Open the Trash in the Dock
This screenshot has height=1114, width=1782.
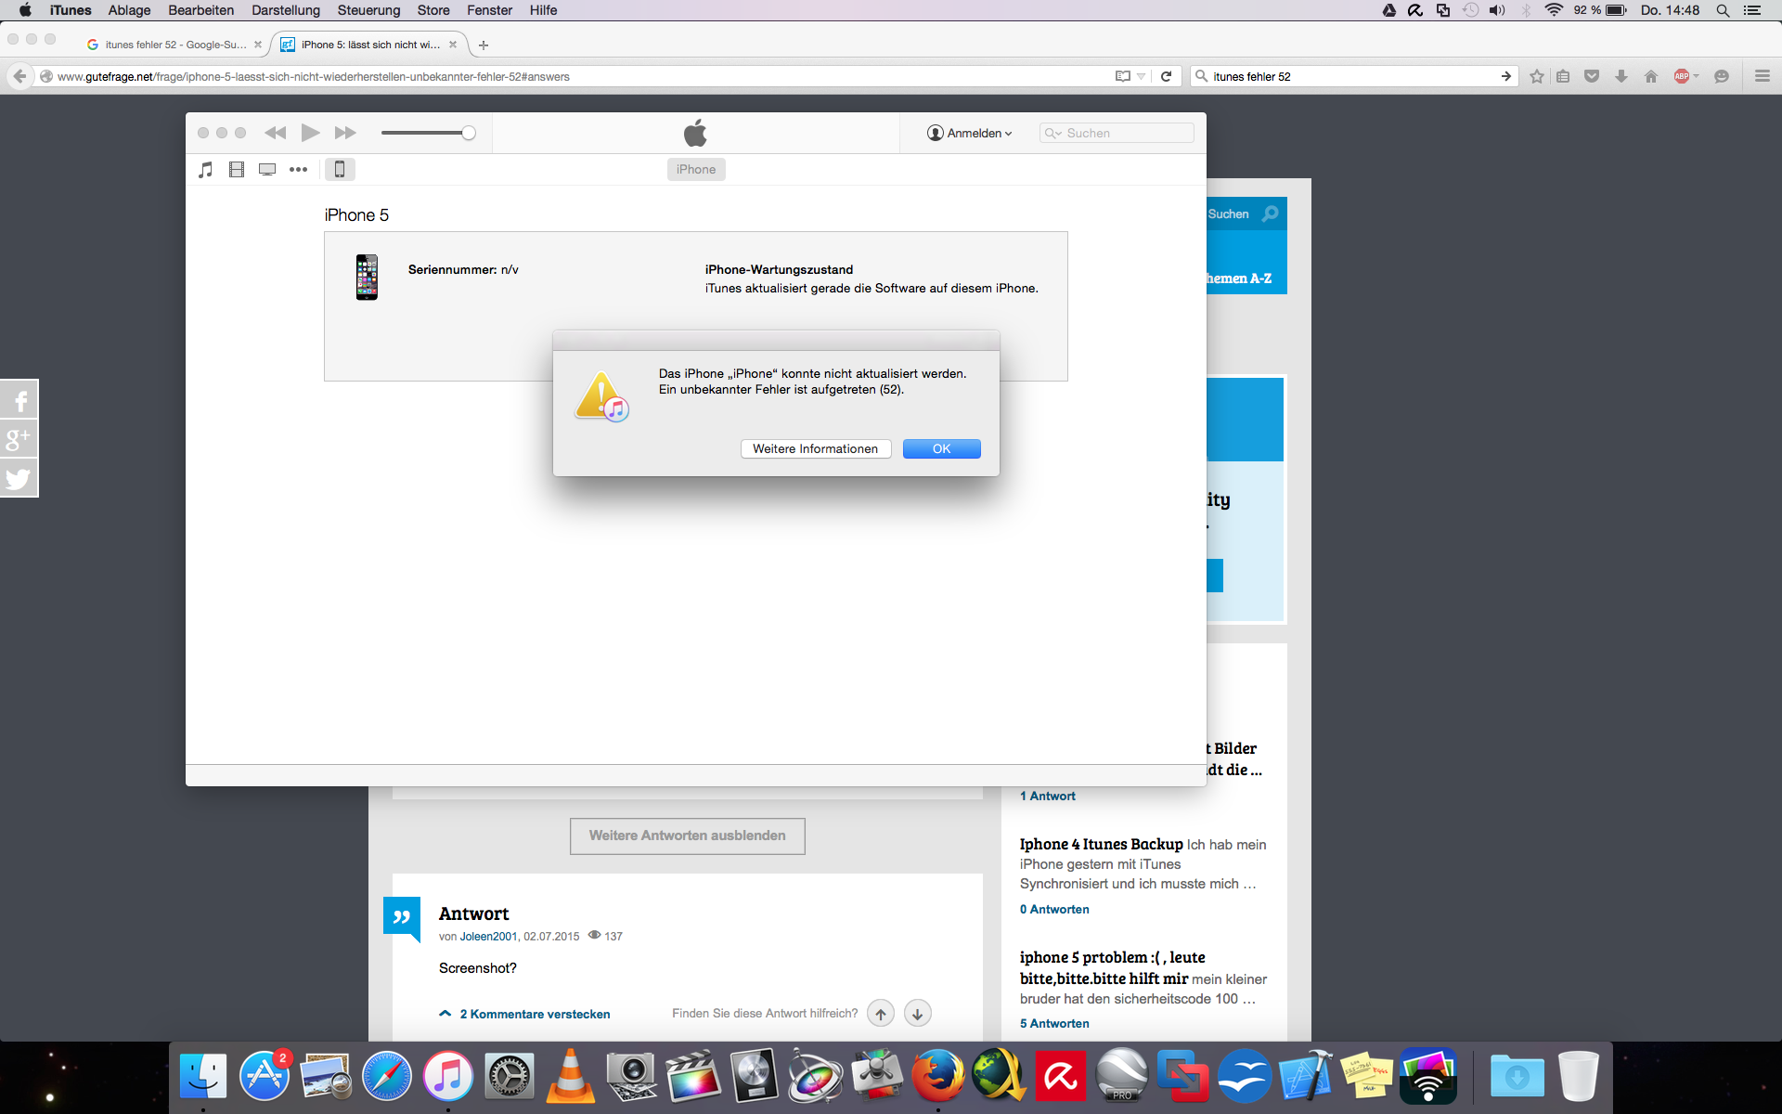pyautogui.click(x=1578, y=1077)
